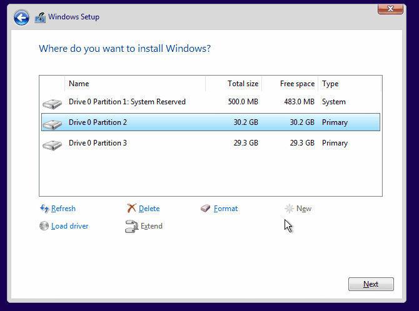Select the Format link
419x311 pixels.
(226, 209)
